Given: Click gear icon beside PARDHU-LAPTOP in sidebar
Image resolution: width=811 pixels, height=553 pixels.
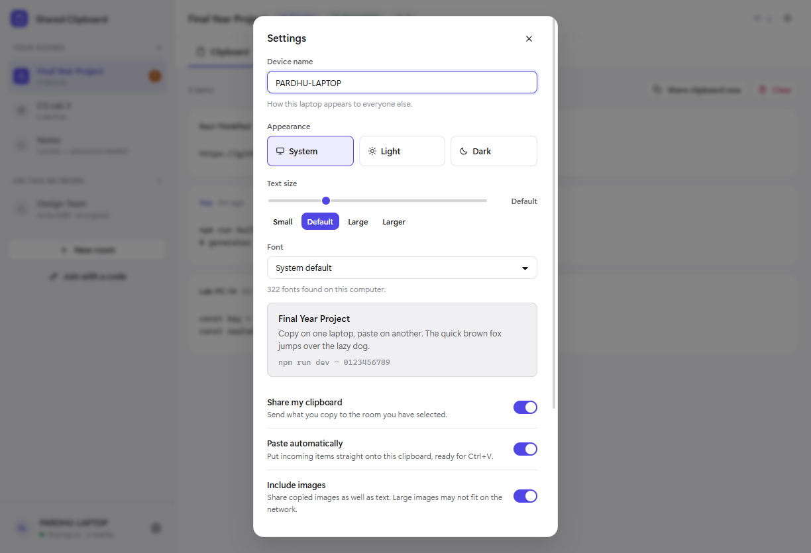Looking at the screenshot, I should 156,528.
